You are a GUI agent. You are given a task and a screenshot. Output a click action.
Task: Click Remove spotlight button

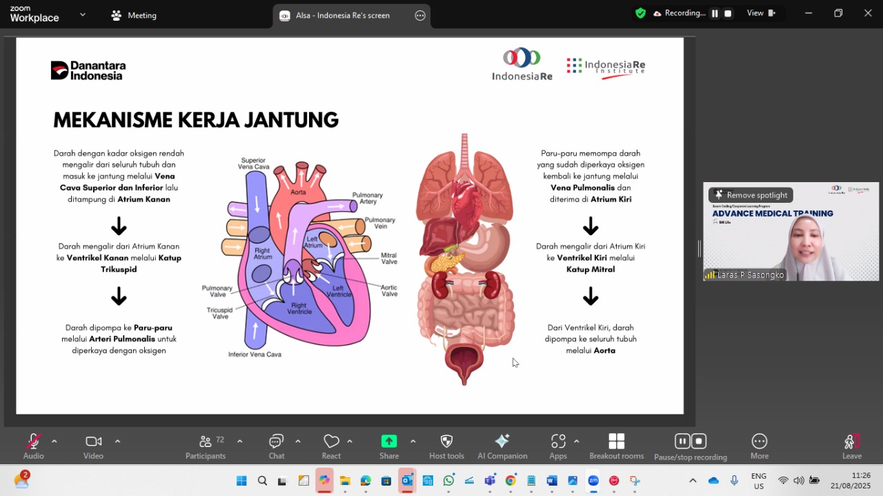click(x=751, y=195)
